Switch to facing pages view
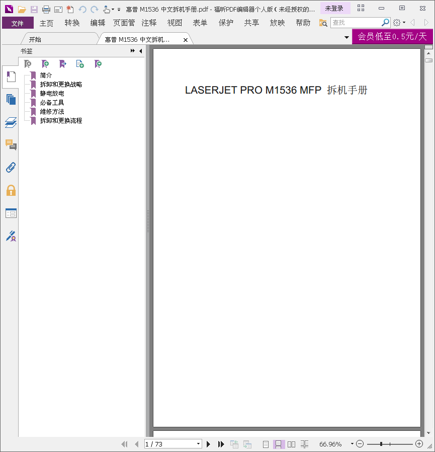Screen dimensions: 435x452 (x=291, y=444)
